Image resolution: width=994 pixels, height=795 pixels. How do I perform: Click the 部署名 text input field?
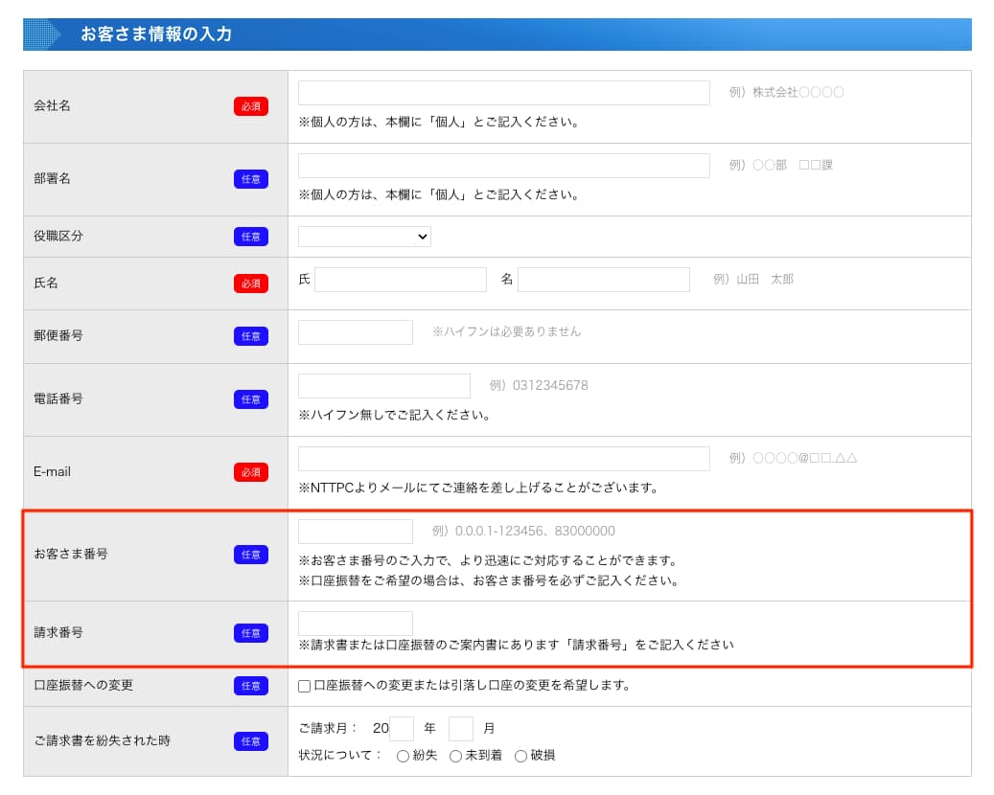pos(503,166)
